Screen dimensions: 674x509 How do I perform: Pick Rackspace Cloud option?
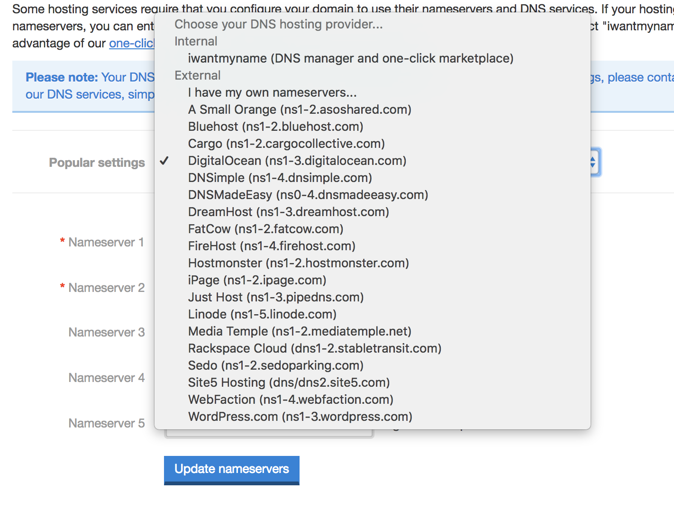373,348
